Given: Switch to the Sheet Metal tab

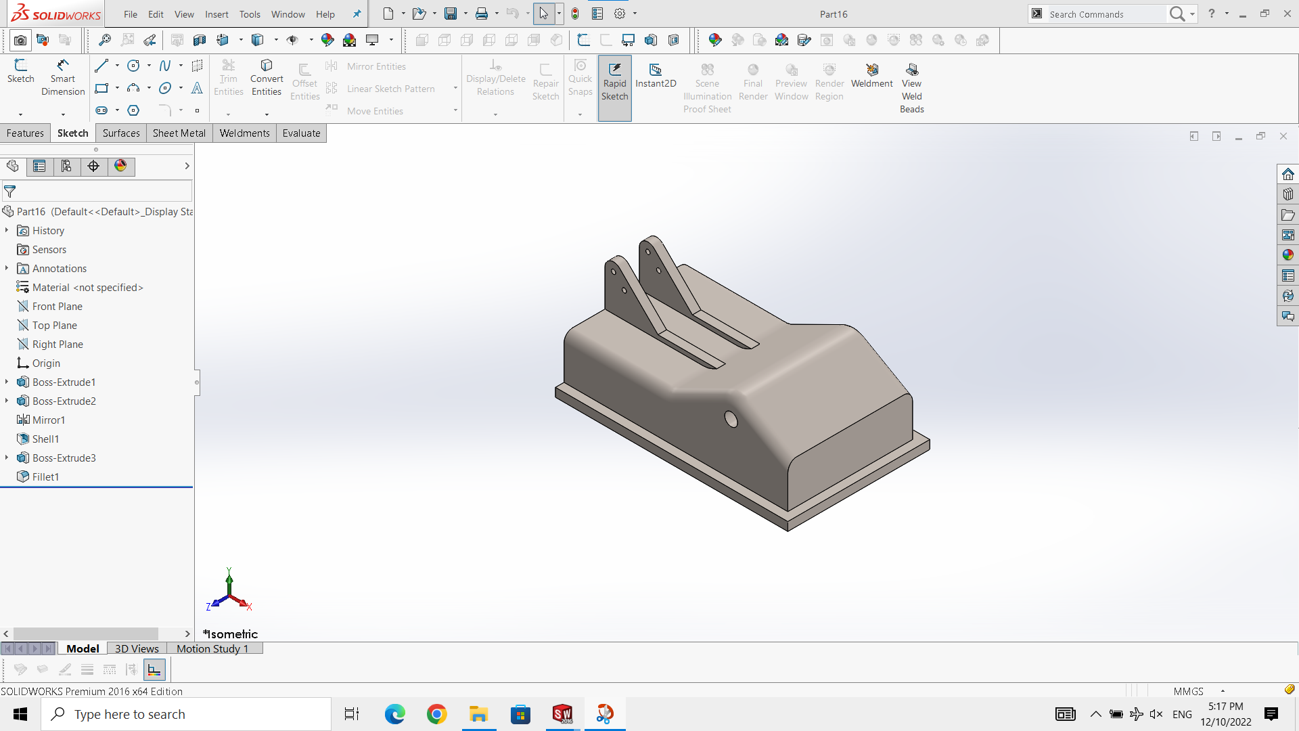Looking at the screenshot, I should pos(179,133).
